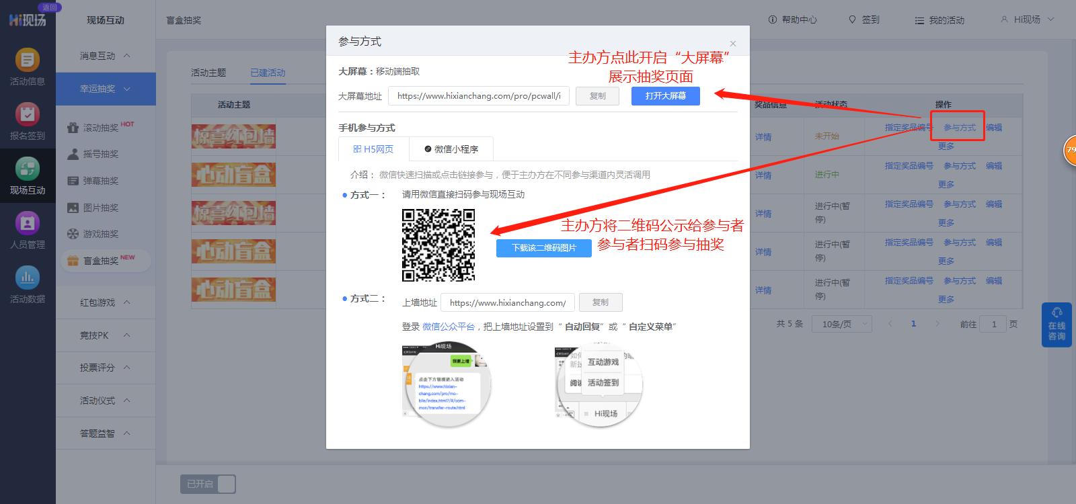
Task: Switch to the 微信小程序 tab
Action: pos(451,149)
